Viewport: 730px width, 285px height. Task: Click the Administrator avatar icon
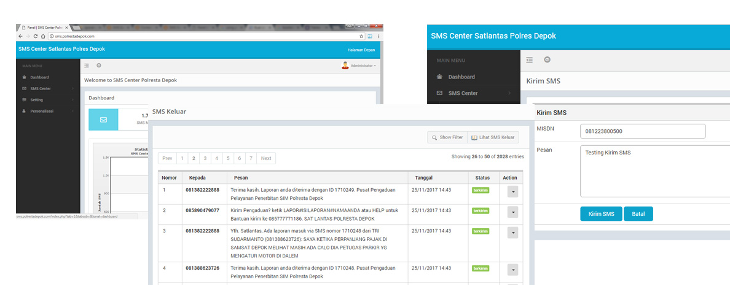point(345,66)
